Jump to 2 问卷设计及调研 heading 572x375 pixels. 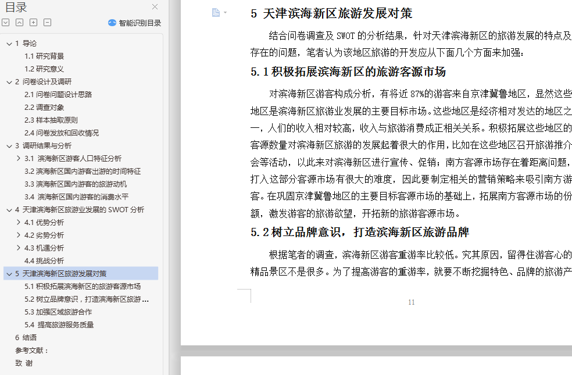click(44, 82)
